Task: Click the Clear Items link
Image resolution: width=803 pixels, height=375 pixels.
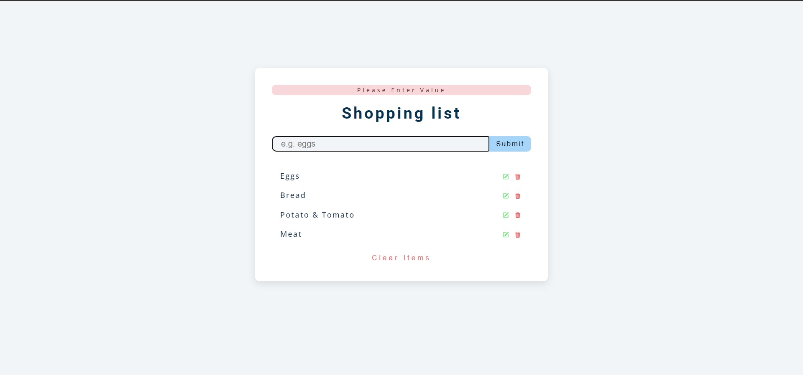Action: coord(401,258)
